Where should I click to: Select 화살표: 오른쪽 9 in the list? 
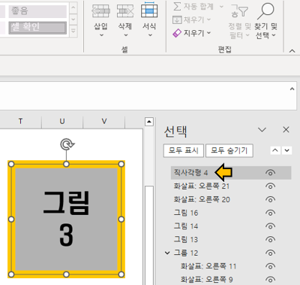coord(207,280)
